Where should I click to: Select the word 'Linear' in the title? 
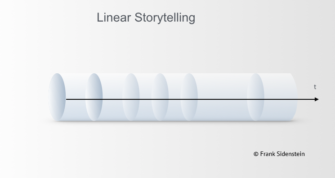tap(114, 18)
